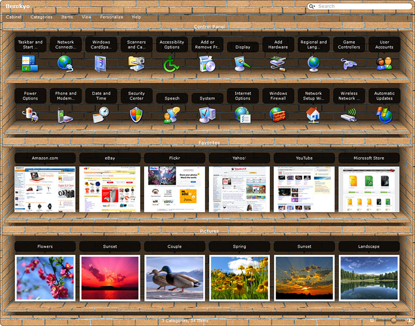Open the Spring yellow flowers photo

tap(239, 278)
